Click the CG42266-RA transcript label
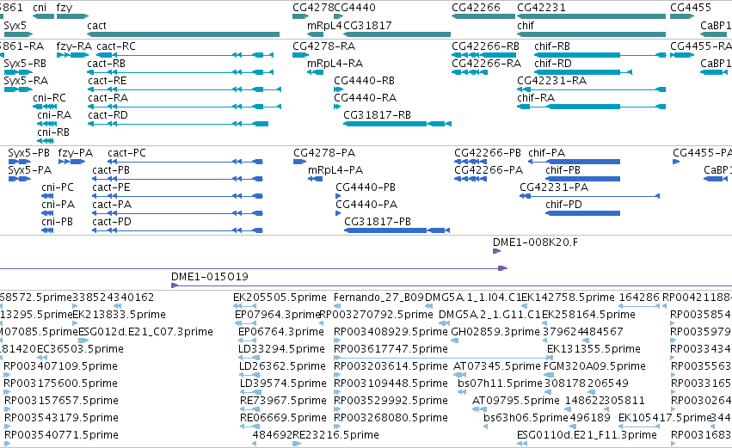This screenshot has height=448, width=732. coord(487,64)
